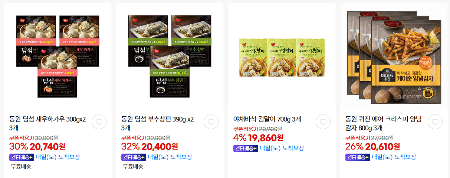Open product title 동원 퀴진 에어 크리스피 양념감자

(384, 123)
